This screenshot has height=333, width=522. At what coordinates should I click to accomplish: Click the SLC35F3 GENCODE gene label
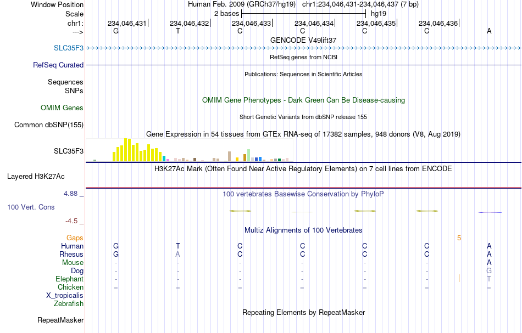[x=69, y=48]
